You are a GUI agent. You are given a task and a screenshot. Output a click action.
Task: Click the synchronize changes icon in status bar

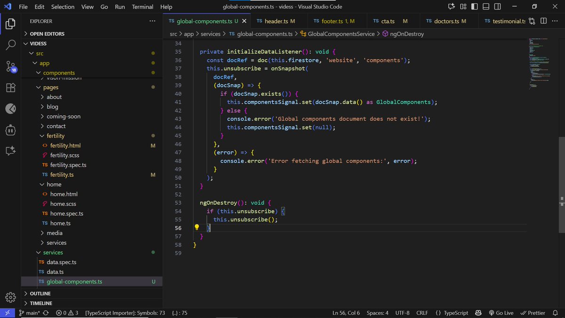46,313
